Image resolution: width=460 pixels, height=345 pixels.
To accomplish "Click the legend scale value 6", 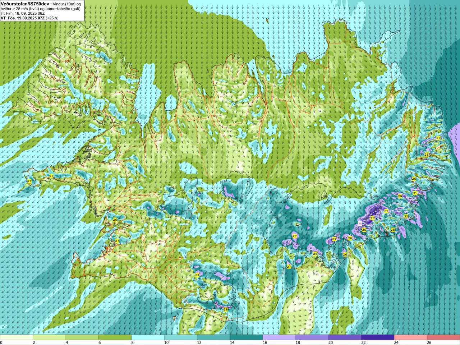I will (100, 342).
